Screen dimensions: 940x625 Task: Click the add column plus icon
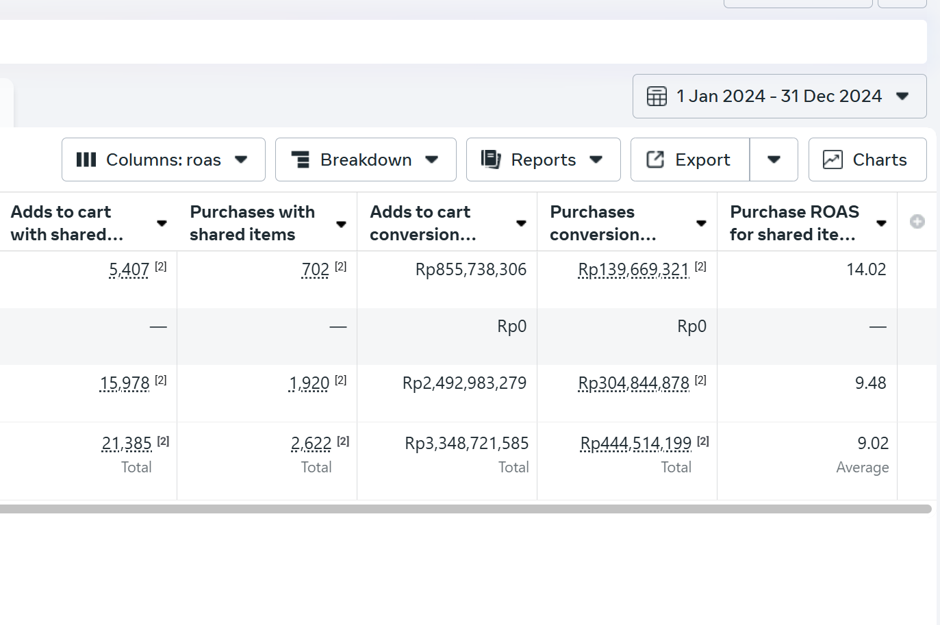(917, 222)
